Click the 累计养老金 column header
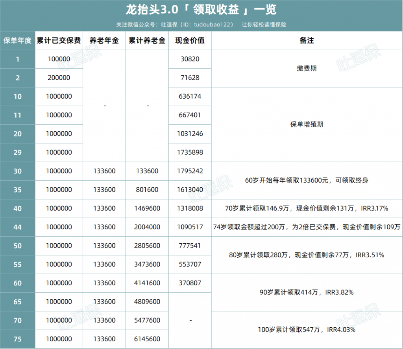The width and height of the screenshot is (403, 349). tap(147, 41)
